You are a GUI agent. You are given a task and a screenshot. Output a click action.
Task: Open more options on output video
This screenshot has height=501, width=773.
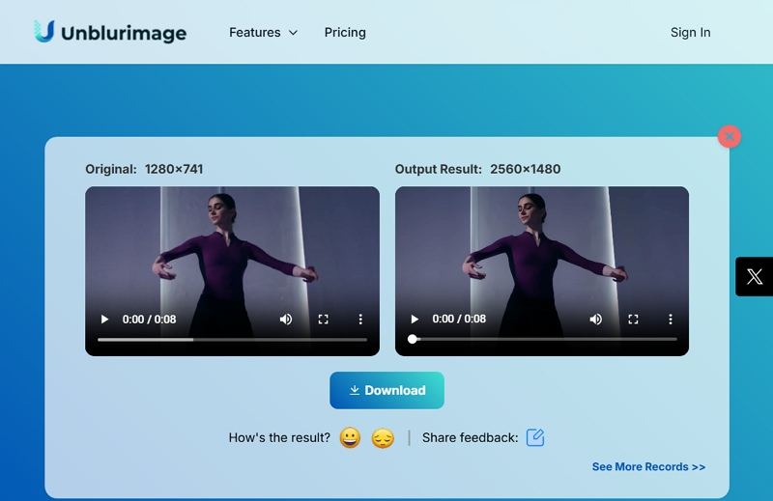coord(671,320)
